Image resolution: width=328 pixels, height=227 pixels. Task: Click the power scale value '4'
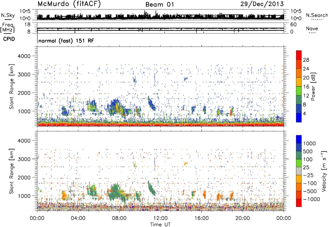pos(304,113)
